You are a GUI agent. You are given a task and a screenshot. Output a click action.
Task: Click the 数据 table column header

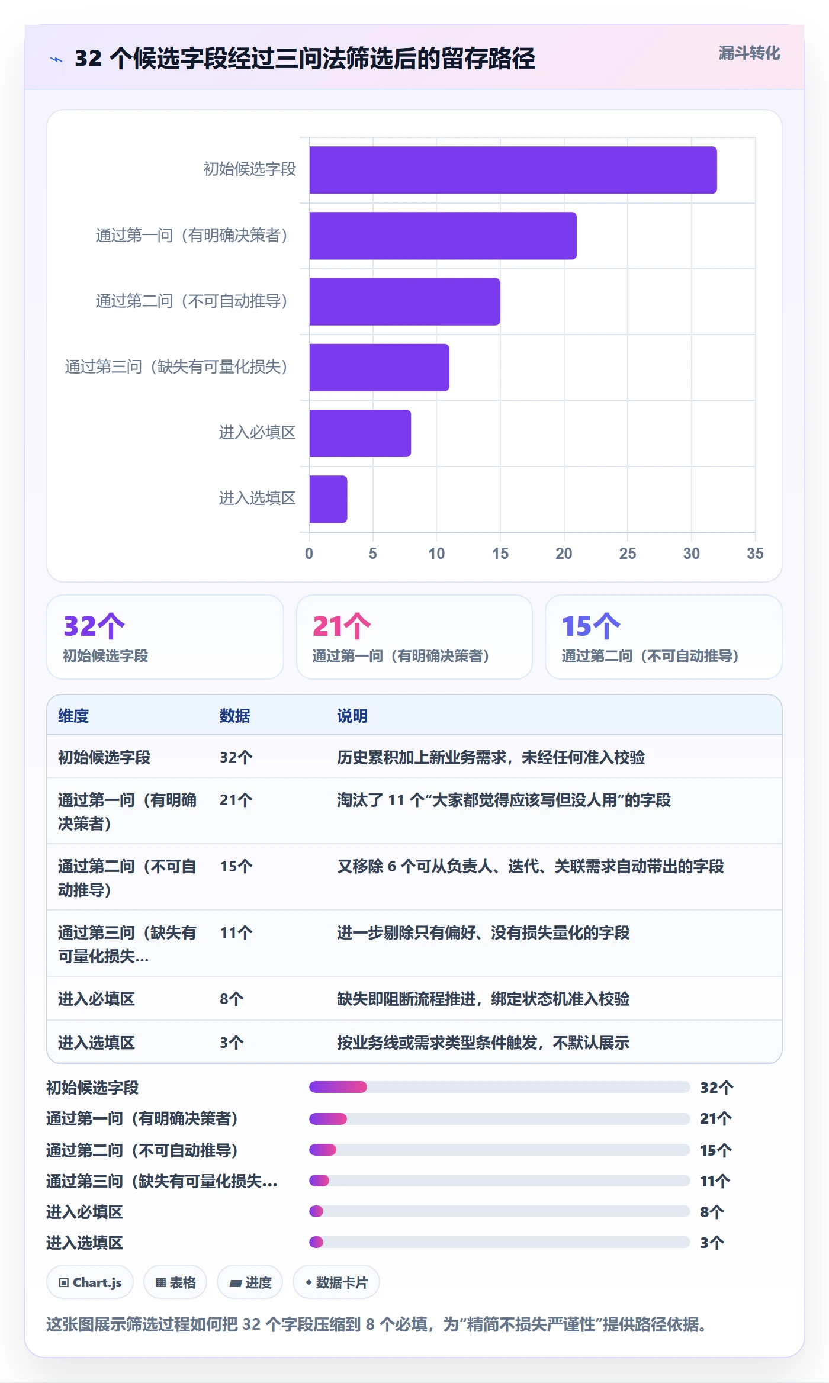pyautogui.click(x=235, y=716)
